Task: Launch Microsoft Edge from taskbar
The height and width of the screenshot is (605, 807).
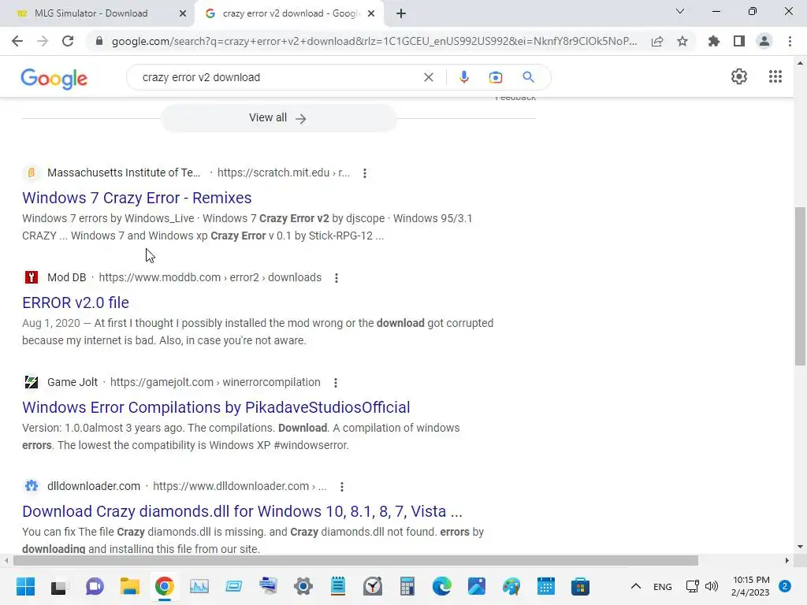Action: (x=441, y=586)
